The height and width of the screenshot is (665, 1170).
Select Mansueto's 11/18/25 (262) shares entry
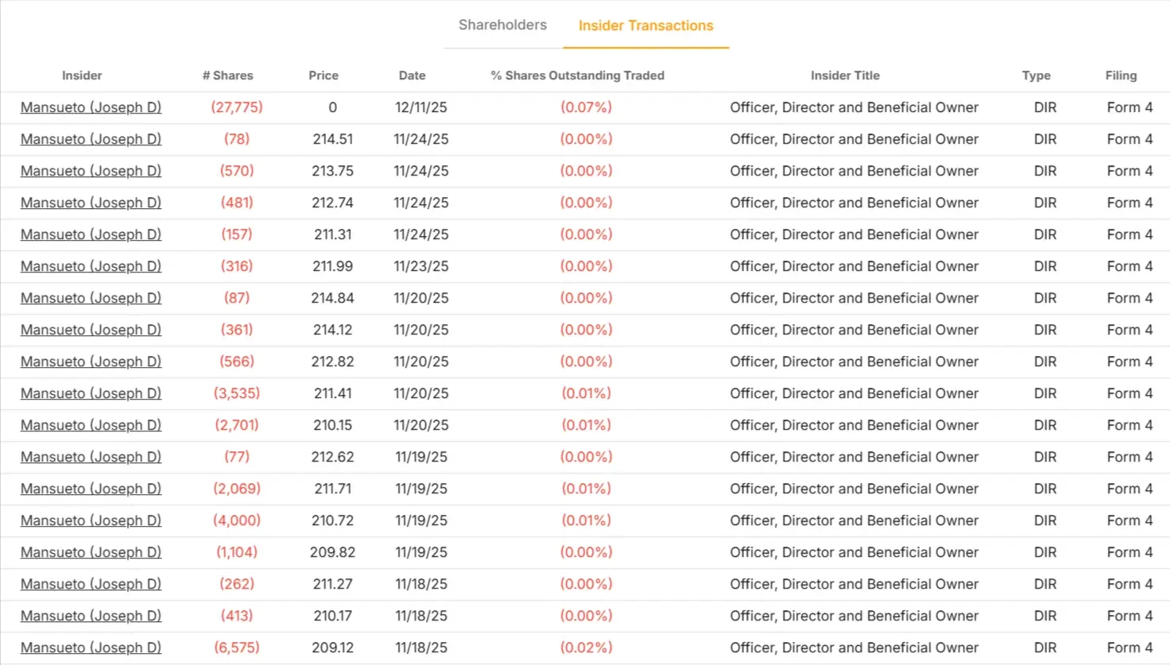(x=91, y=584)
